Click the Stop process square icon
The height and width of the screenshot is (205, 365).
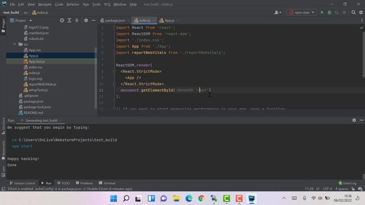[x=344, y=13]
